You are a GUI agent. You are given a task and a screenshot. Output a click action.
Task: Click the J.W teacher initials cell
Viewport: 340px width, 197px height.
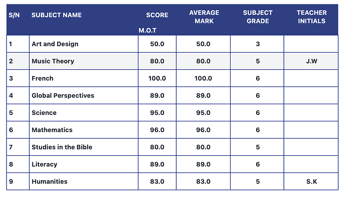click(x=311, y=61)
